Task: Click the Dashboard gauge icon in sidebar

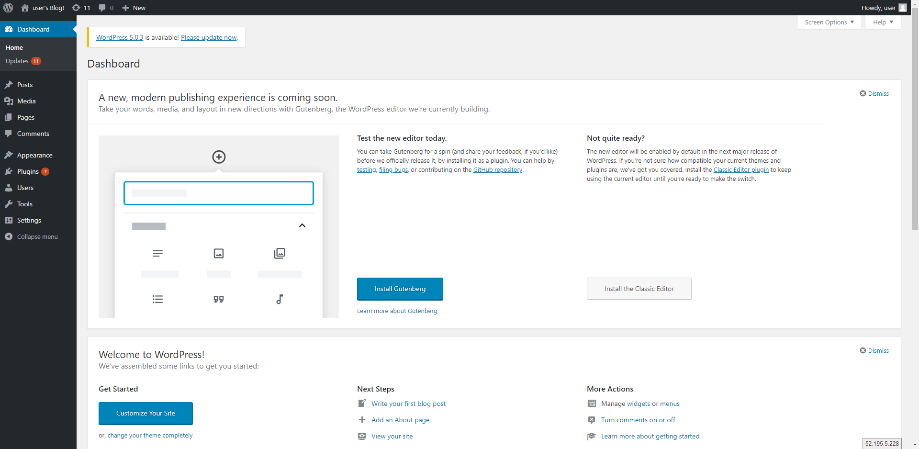Action: click(9, 29)
